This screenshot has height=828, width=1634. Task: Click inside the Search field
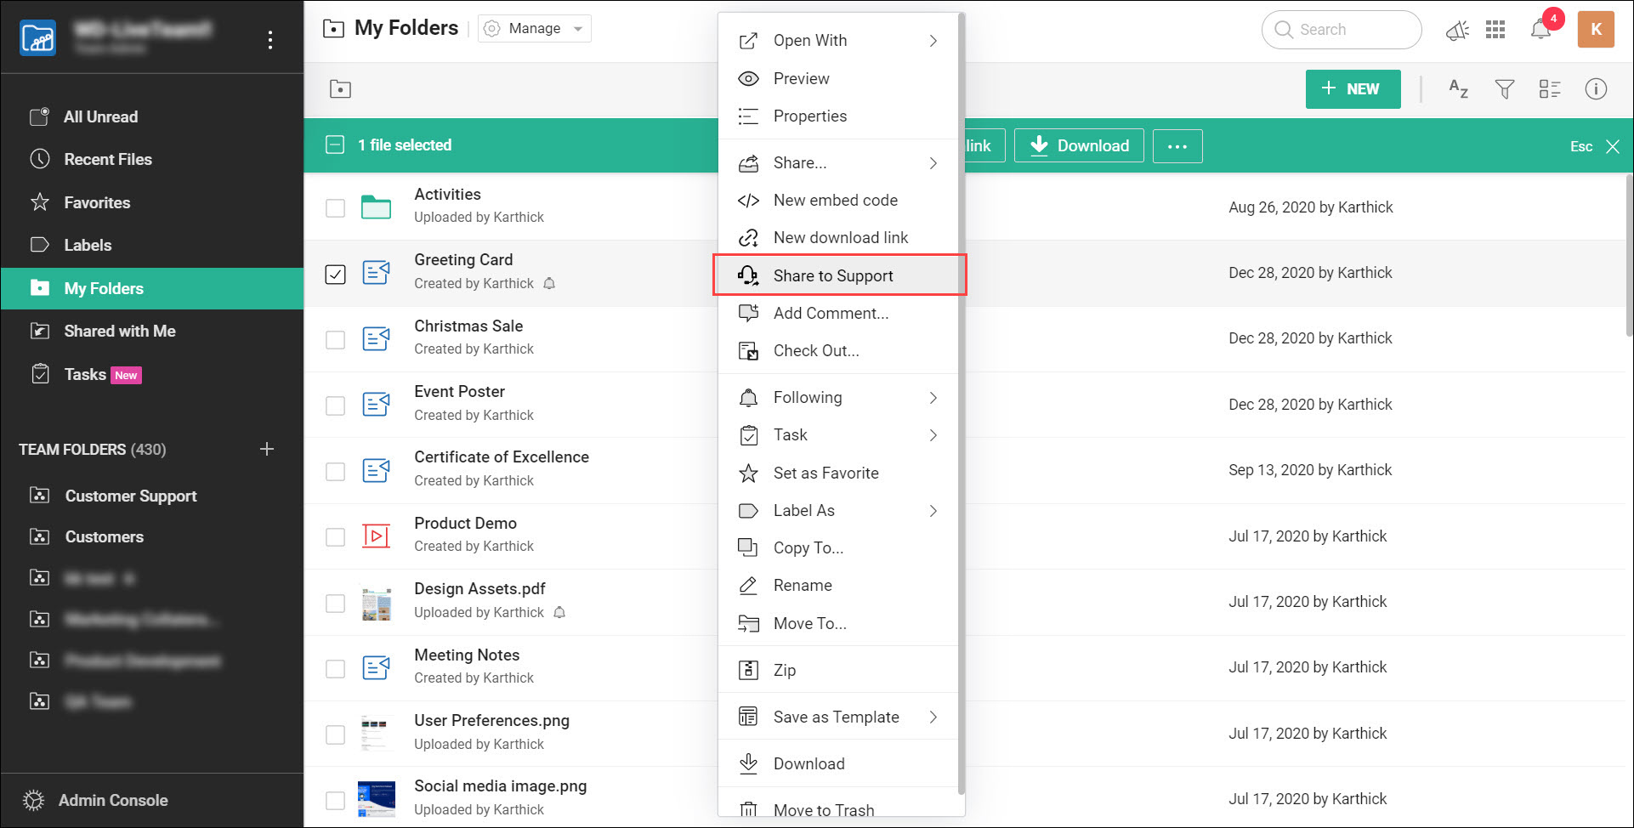click(x=1343, y=29)
